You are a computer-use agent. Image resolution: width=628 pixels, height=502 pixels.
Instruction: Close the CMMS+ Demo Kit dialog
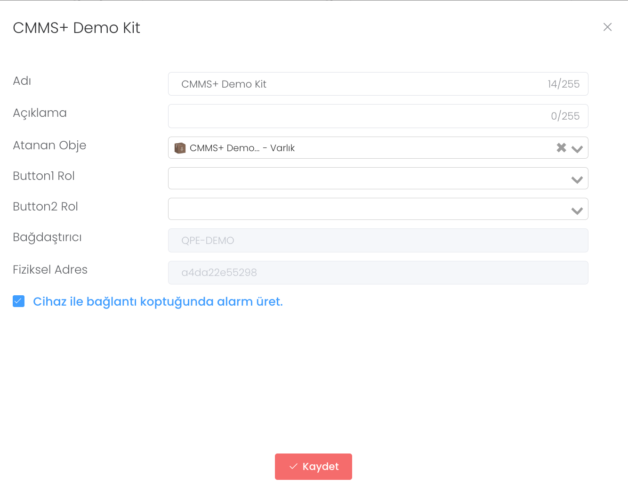(607, 27)
